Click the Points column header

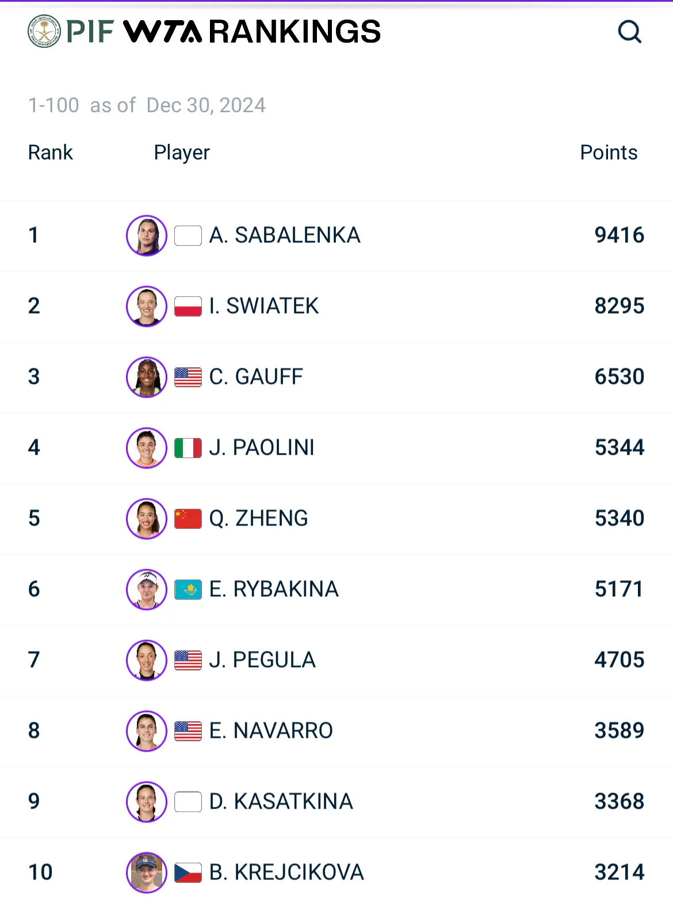click(x=609, y=153)
